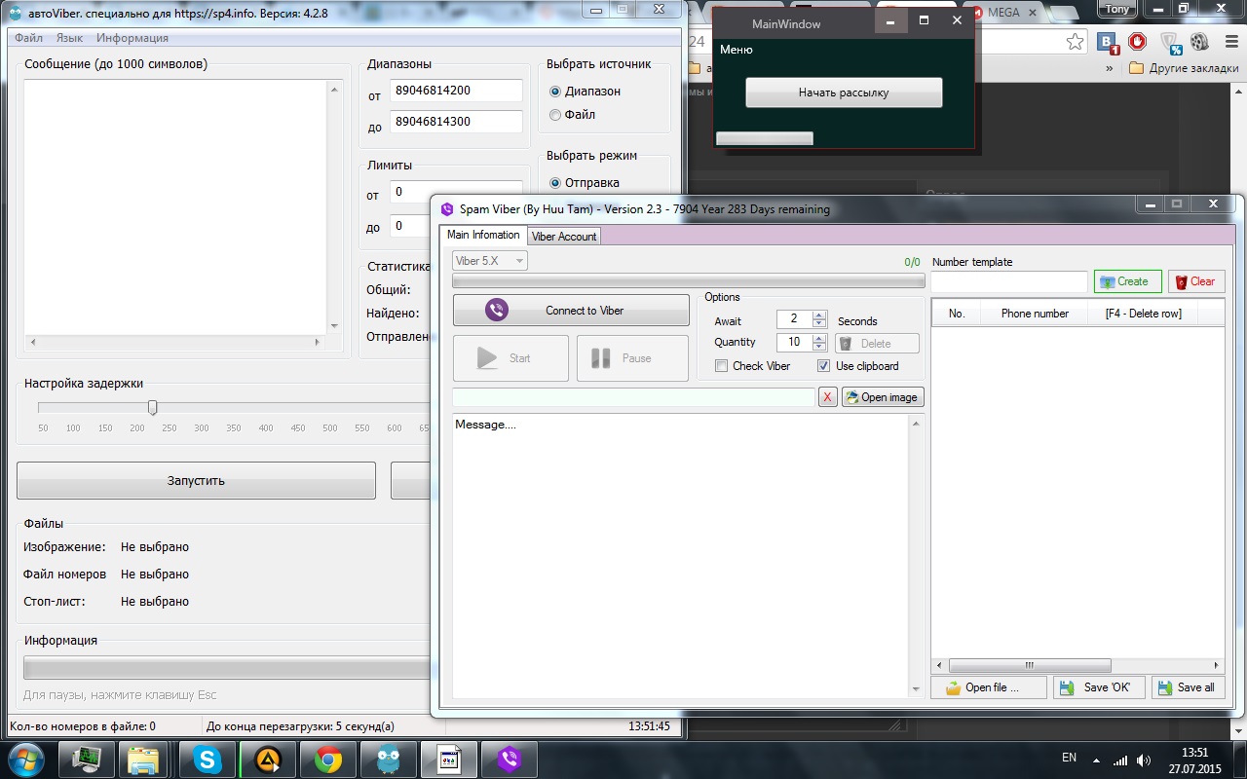Increase the Await seconds spinner value
Viewport: 1247px width, 779px height.
click(819, 315)
